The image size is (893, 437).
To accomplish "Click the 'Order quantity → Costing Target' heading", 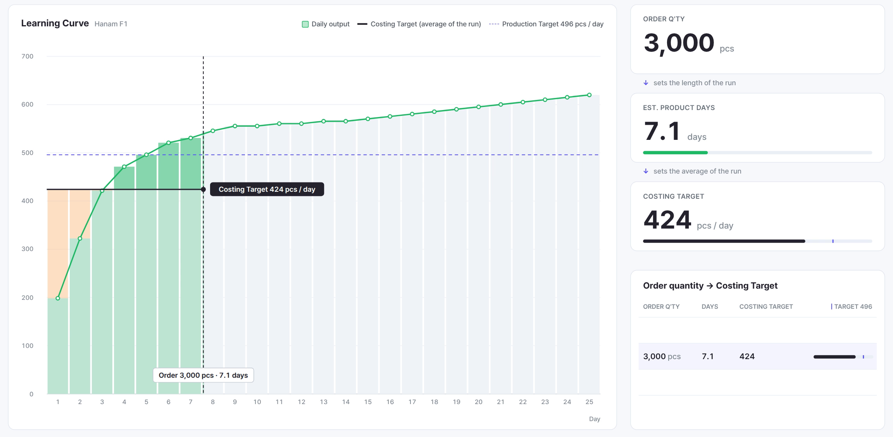I will point(710,286).
